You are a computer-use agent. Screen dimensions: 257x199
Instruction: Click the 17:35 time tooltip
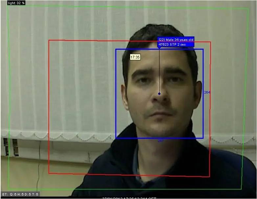click(x=135, y=57)
